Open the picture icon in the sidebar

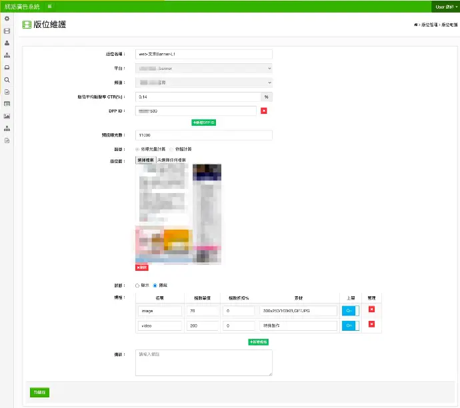(x=7, y=116)
